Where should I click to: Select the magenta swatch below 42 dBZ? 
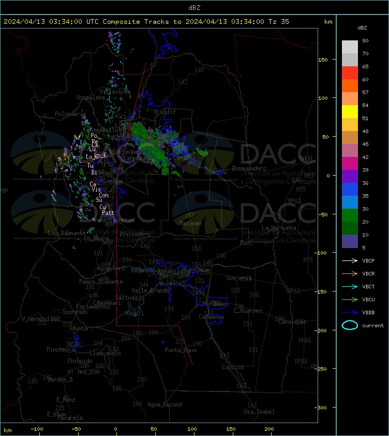pyautogui.click(x=350, y=164)
